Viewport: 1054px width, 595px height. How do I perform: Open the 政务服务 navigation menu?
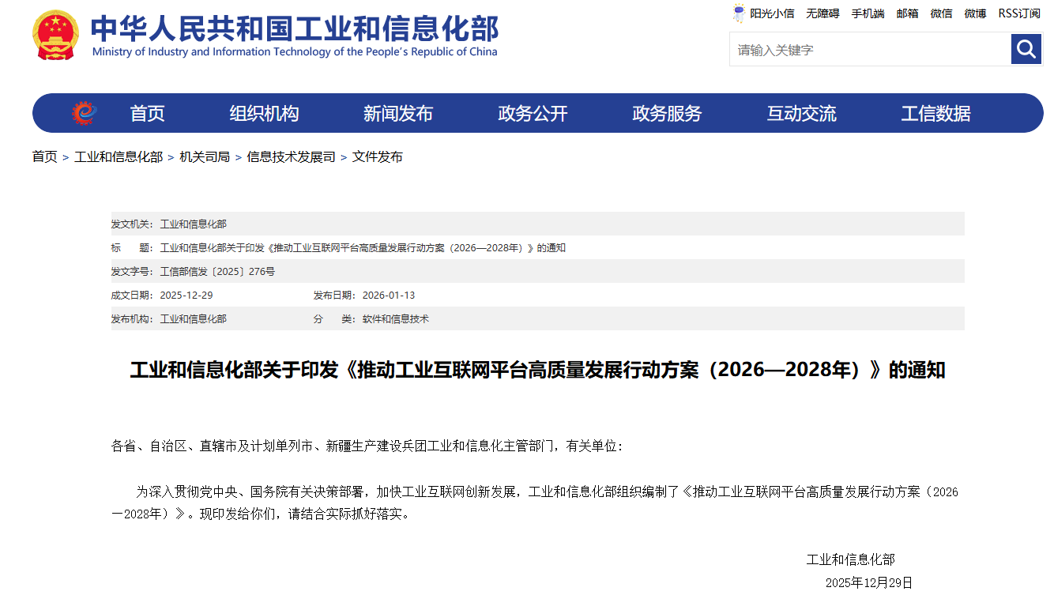(666, 112)
